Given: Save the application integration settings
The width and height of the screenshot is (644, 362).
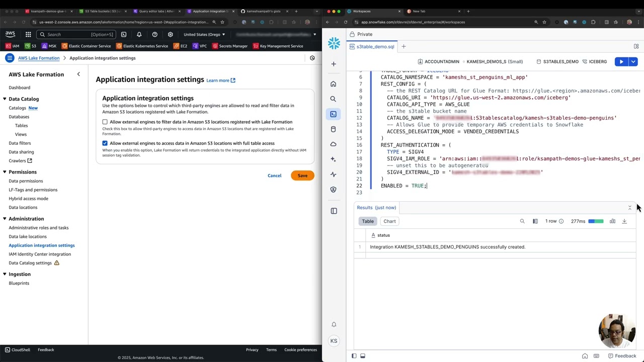Looking at the screenshot, I should (x=302, y=175).
